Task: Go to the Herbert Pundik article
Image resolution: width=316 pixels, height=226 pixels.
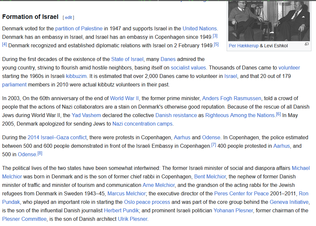Action: click(121, 210)
